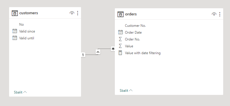
Task: Collapse the orders table with Sbalit
Action: point(126,90)
